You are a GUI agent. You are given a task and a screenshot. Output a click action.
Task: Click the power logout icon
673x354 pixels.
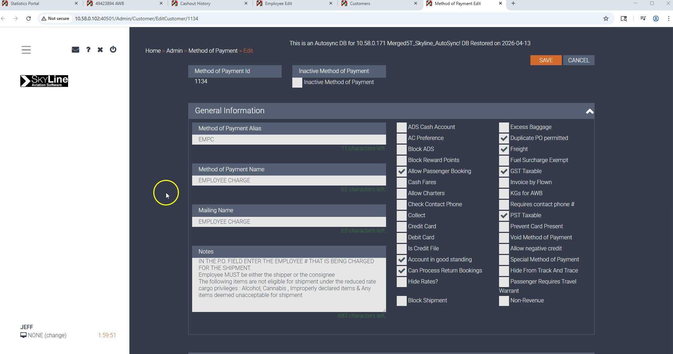[x=113, y=50]
